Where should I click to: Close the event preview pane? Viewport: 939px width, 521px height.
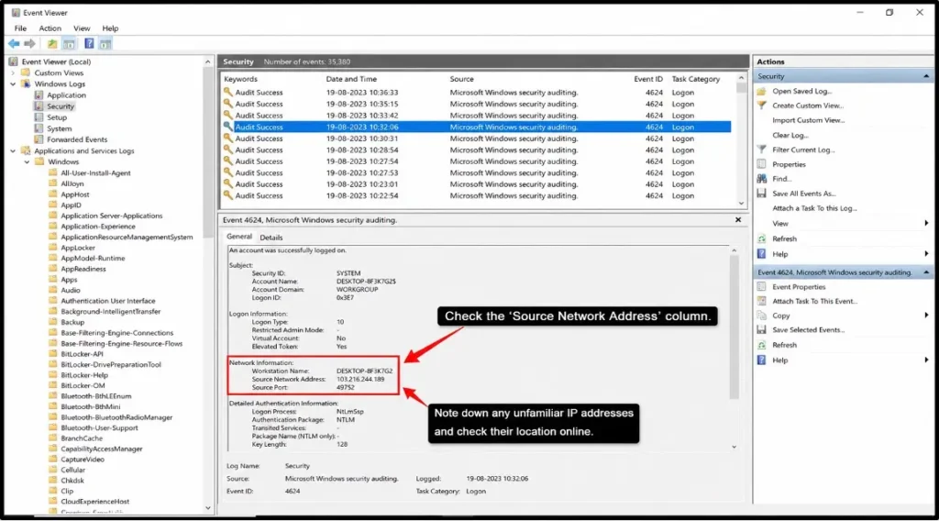pyautogui.click(x=738, y=220)
